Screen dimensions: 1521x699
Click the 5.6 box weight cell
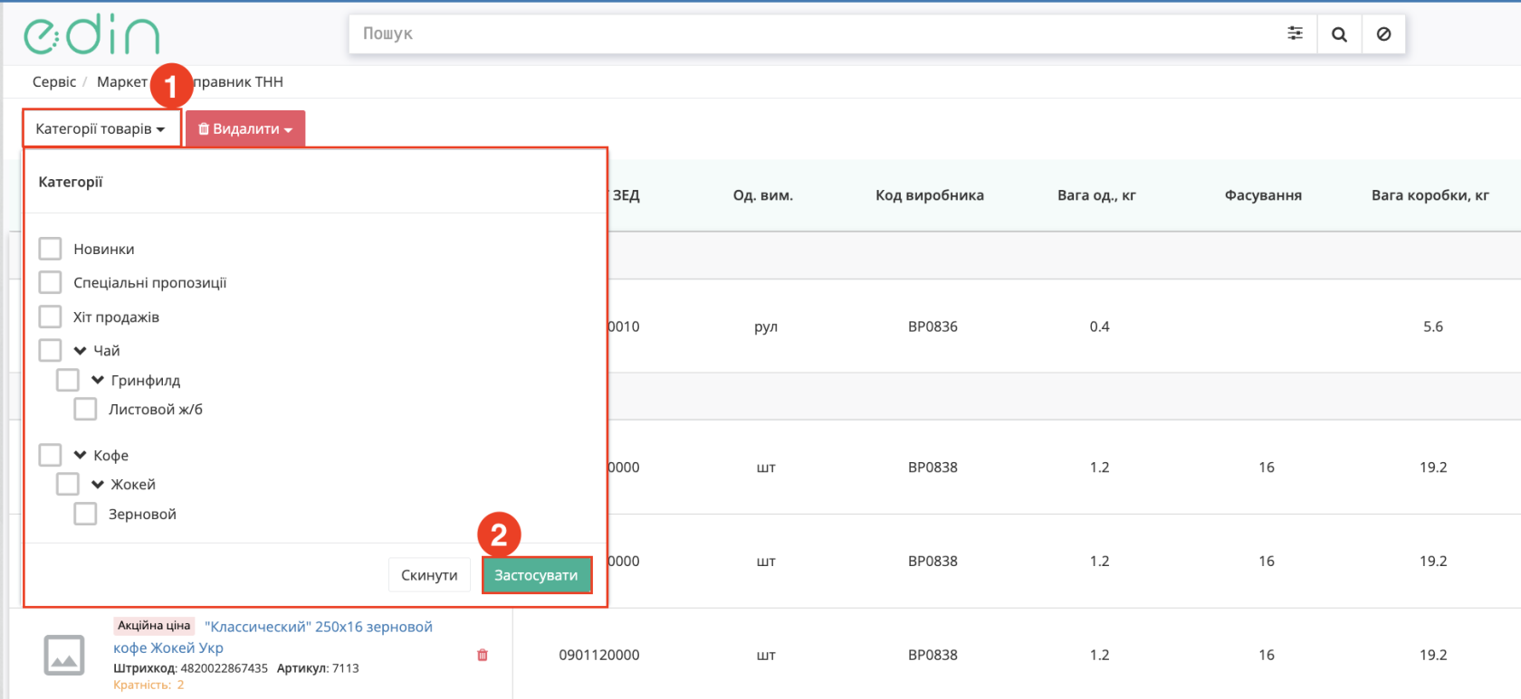1433,326
